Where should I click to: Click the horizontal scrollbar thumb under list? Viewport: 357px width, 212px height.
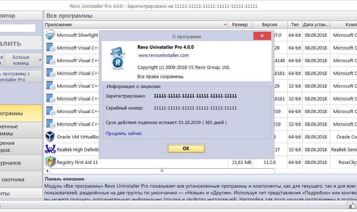(x=162, y=171)
